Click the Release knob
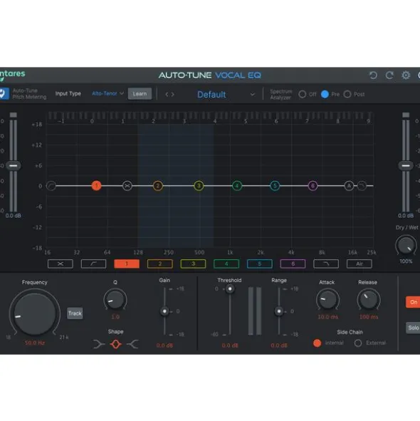The height and width of the screenshot is (421, 420). coord(369,299)
